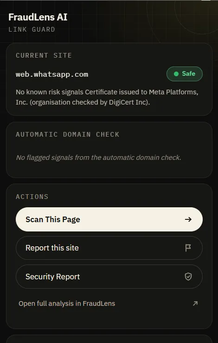Click the CURRENT SITE section heading
The image size is (218, 343).
point(44,55)
